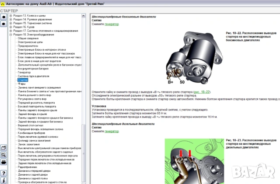280x184 pixels.
Task: Open 'Переключатели рулевой колонки'
Action: [x=38, y=137]
